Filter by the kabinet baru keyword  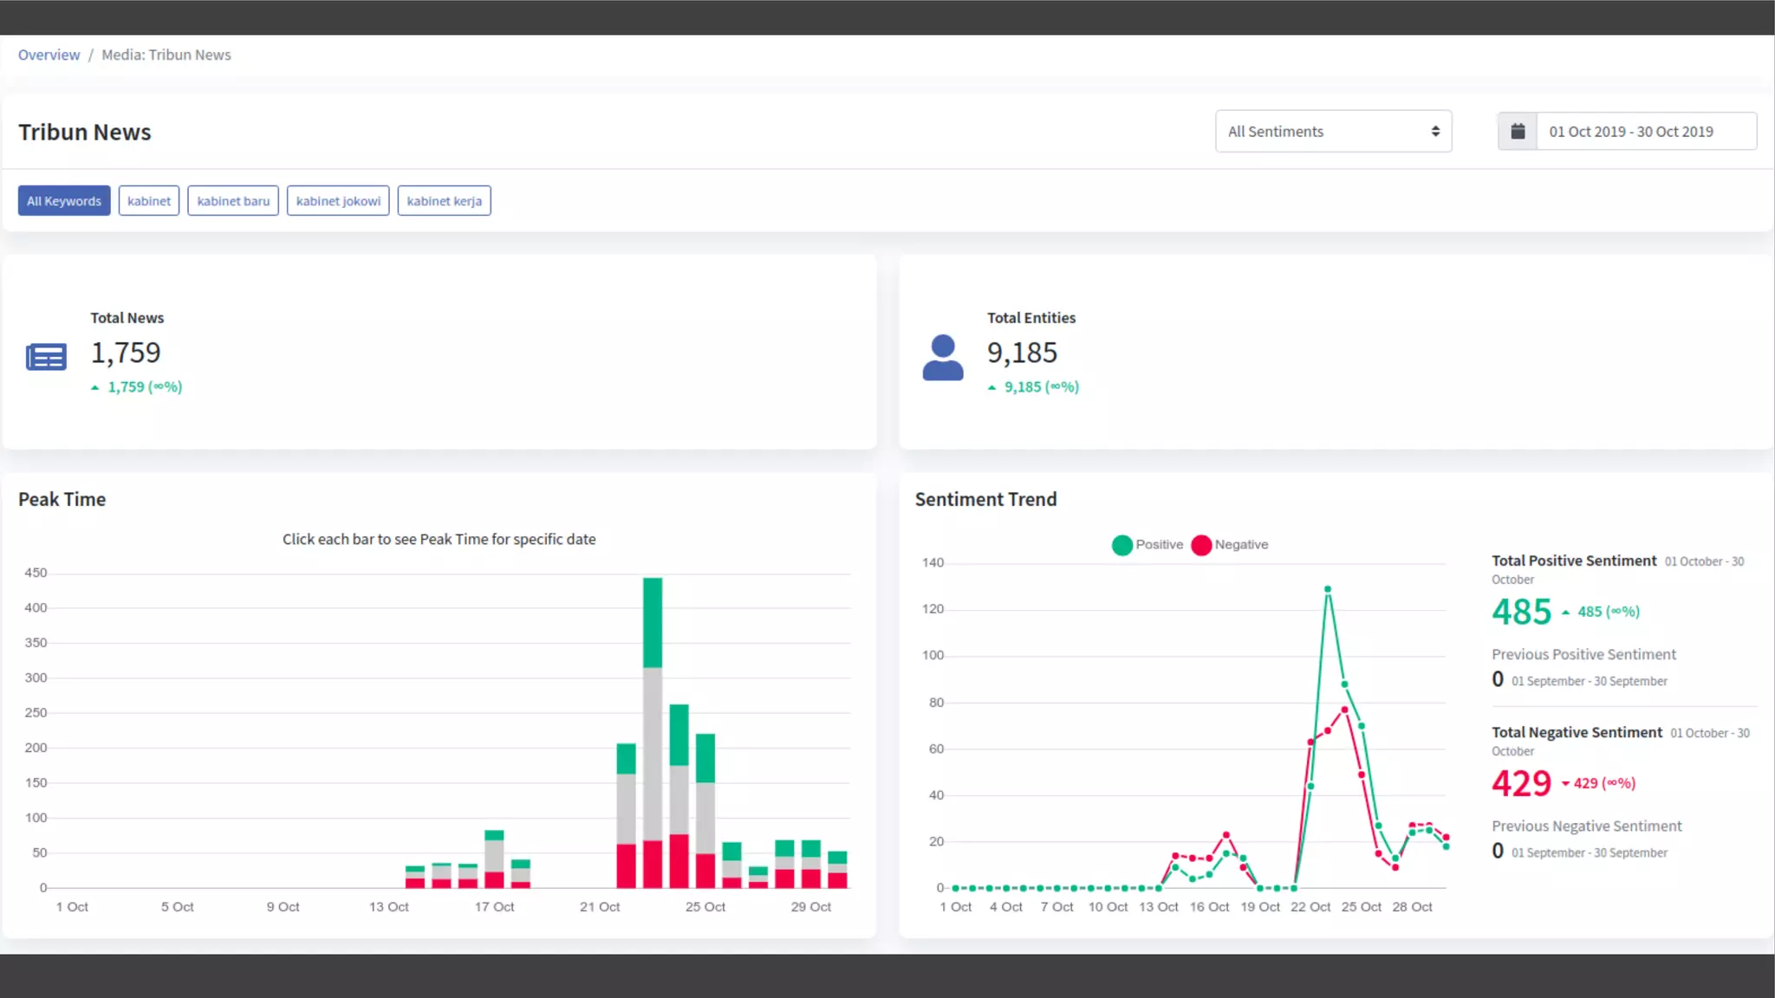(x=233, y=201)
